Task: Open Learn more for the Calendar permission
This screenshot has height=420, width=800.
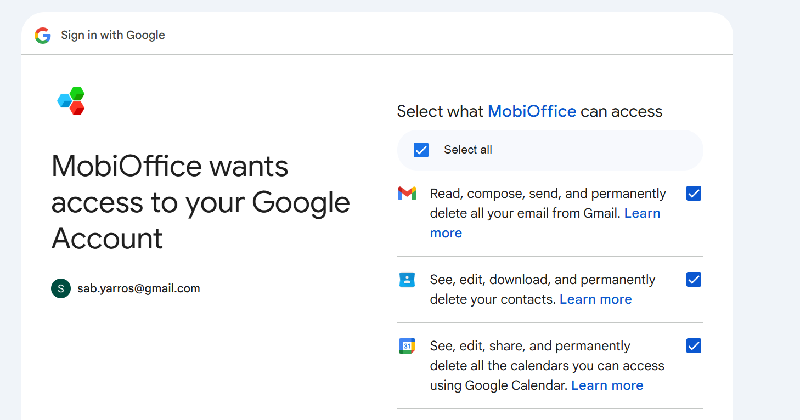Action: tap(607, 385)
